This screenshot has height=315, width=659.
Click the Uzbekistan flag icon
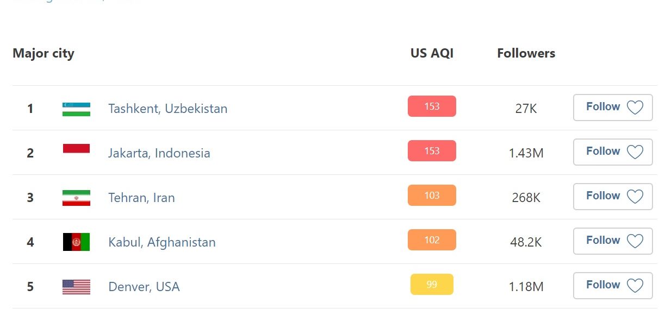click(76, 109)
